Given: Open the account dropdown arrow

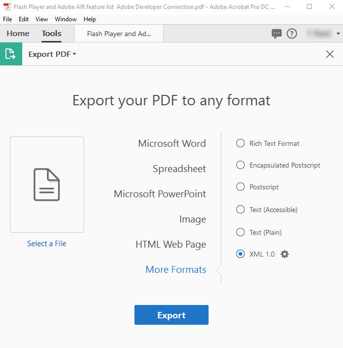Looking at the screenshot, I should 338,34.
